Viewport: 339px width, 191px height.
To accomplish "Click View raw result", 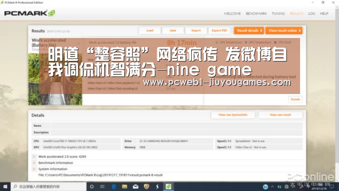I will coord(281,115).
